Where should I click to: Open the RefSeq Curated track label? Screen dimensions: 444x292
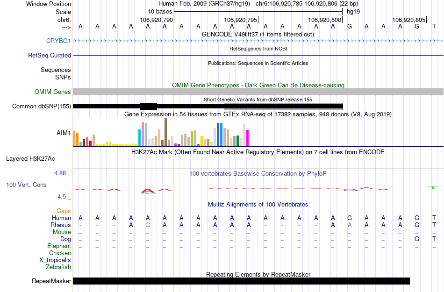50,55
